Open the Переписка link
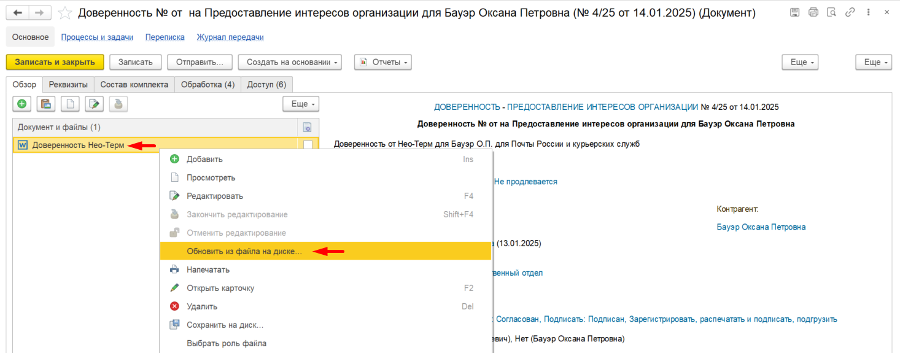Screen dimensions: 900x353 tap(165, 37)
